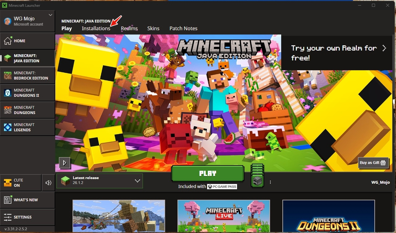Click the three-dot more options icon
This screenshot has height=233, width=396.
[270, 182]
